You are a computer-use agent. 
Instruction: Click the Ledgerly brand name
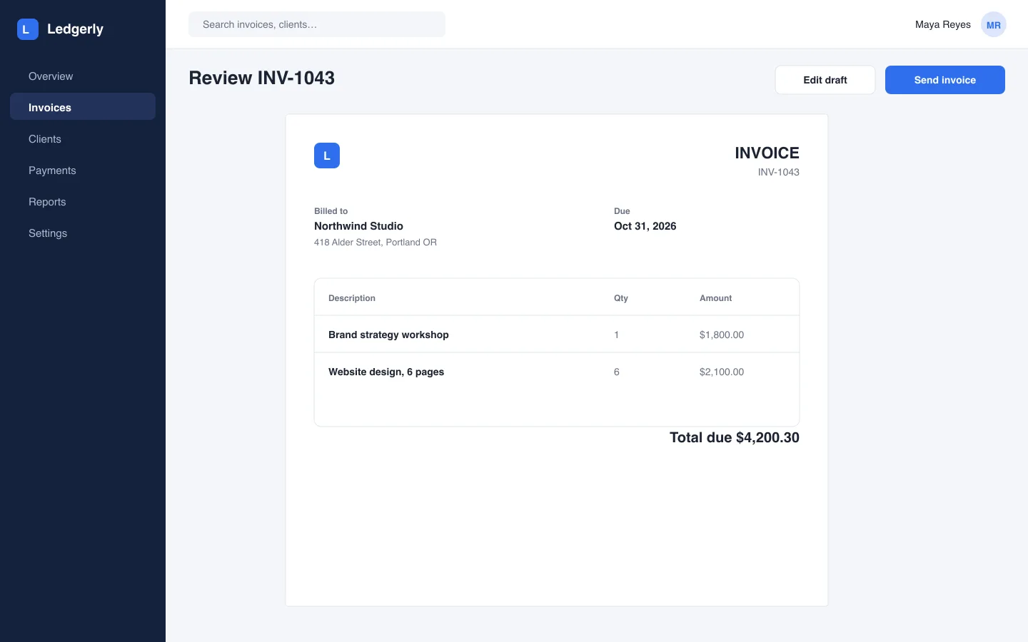pos(75,29)
